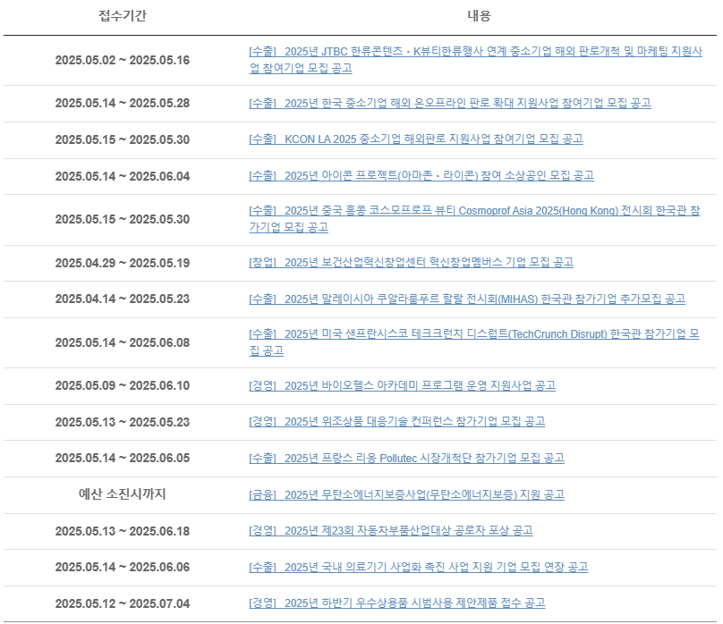The height and width of the screenshot is (624, 723).
Task: Open 제23회 자동차부품산업대상 공로자 포상 공고 link
Action: pos(391,530)
